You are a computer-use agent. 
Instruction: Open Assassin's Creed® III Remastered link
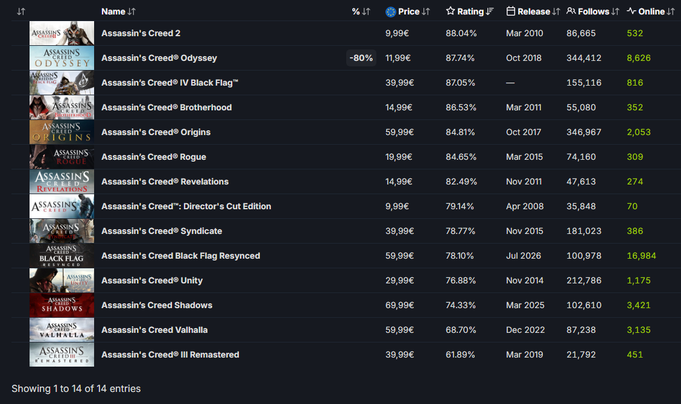(x=170, y=355)
